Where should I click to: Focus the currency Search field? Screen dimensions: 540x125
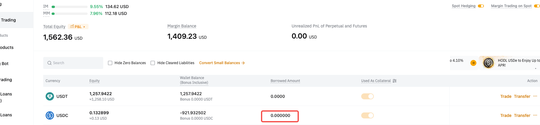(73, 63)
